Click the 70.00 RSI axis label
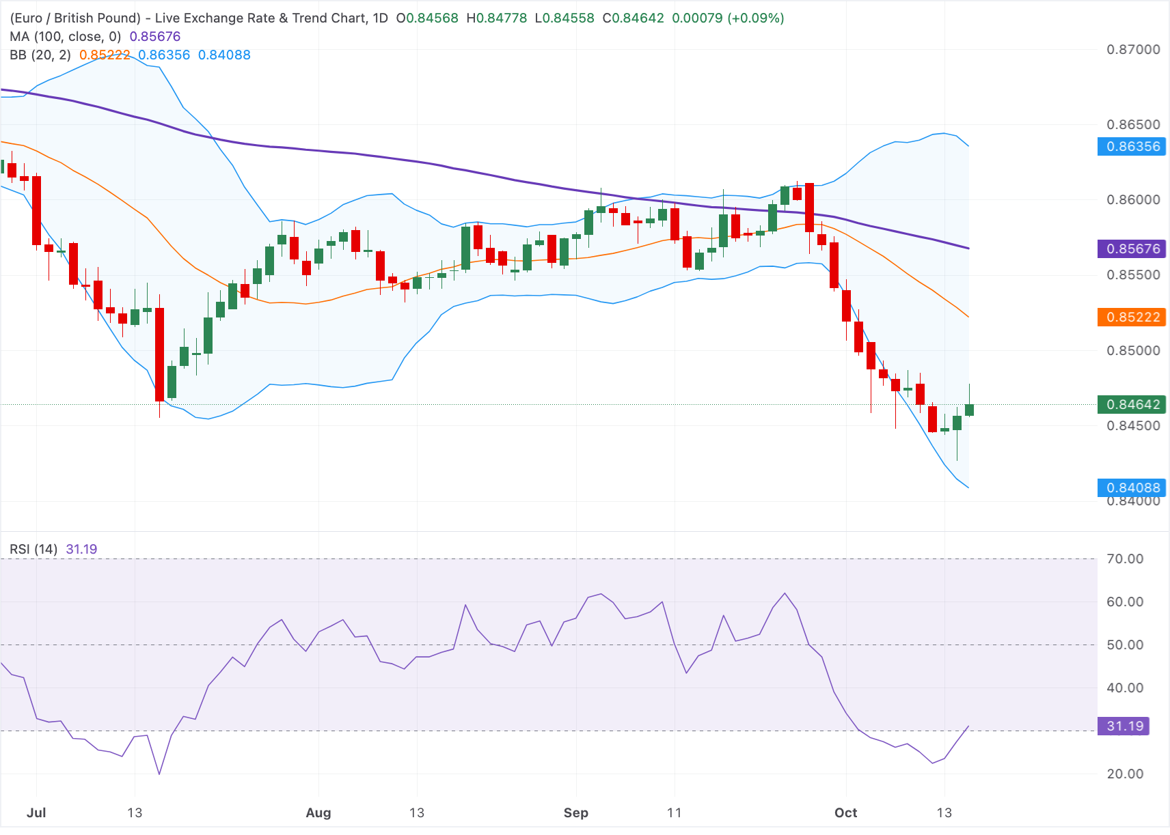The image size is (1170, 835). click(x=1125, y=558)
